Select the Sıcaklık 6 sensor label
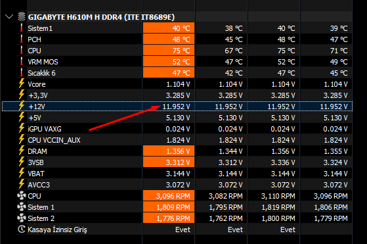The image size is (367, 244). 41,73
